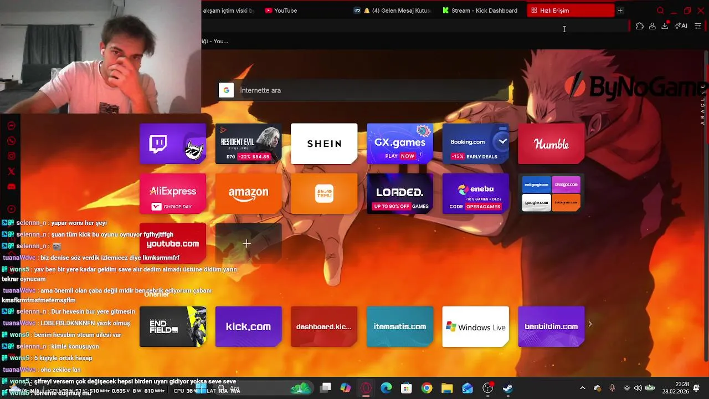
Task: Switch to Stream - Kick Dashboard tab
Action: [480, 11]
